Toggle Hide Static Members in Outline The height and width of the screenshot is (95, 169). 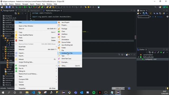[x=158, y=52]
